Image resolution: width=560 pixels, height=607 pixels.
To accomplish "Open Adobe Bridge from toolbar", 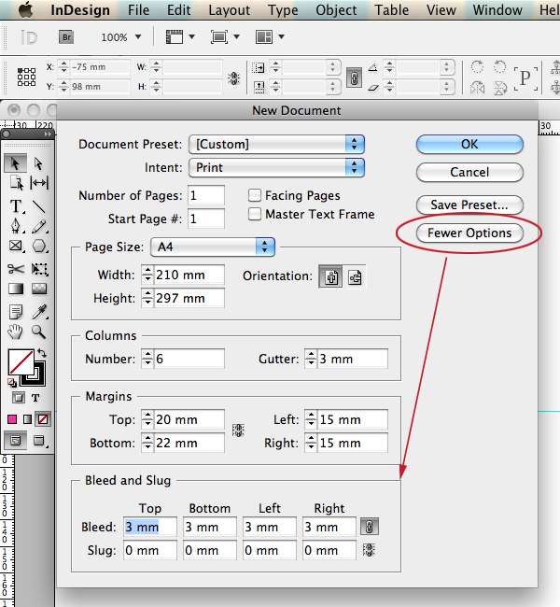I will pos(66,37).
